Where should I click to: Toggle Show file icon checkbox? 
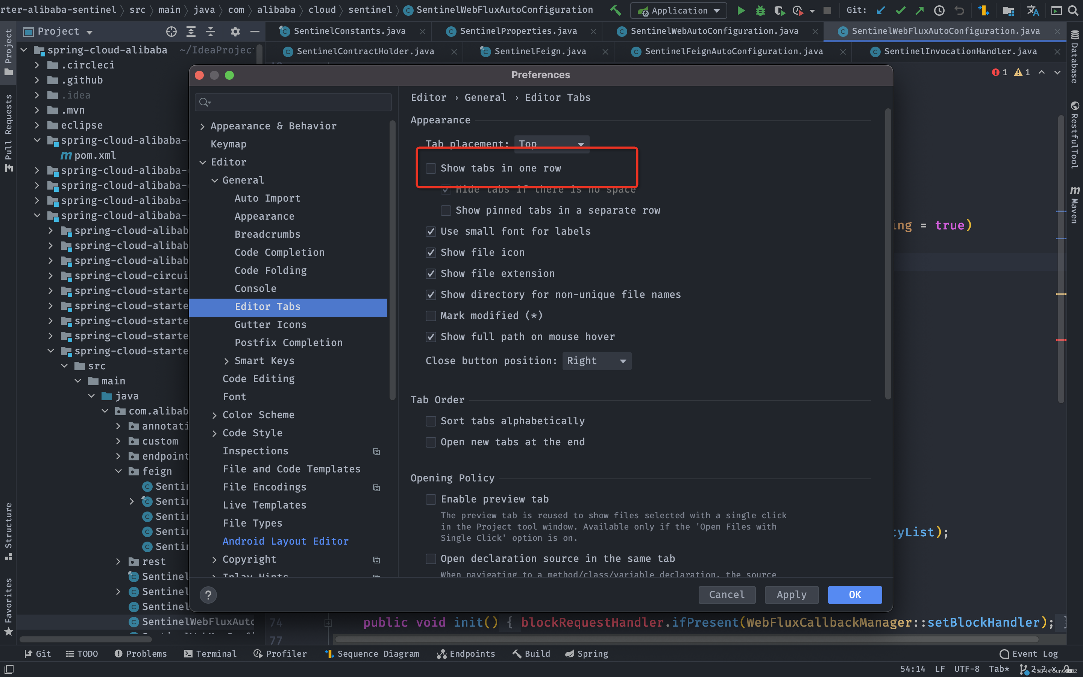[431, 252]
